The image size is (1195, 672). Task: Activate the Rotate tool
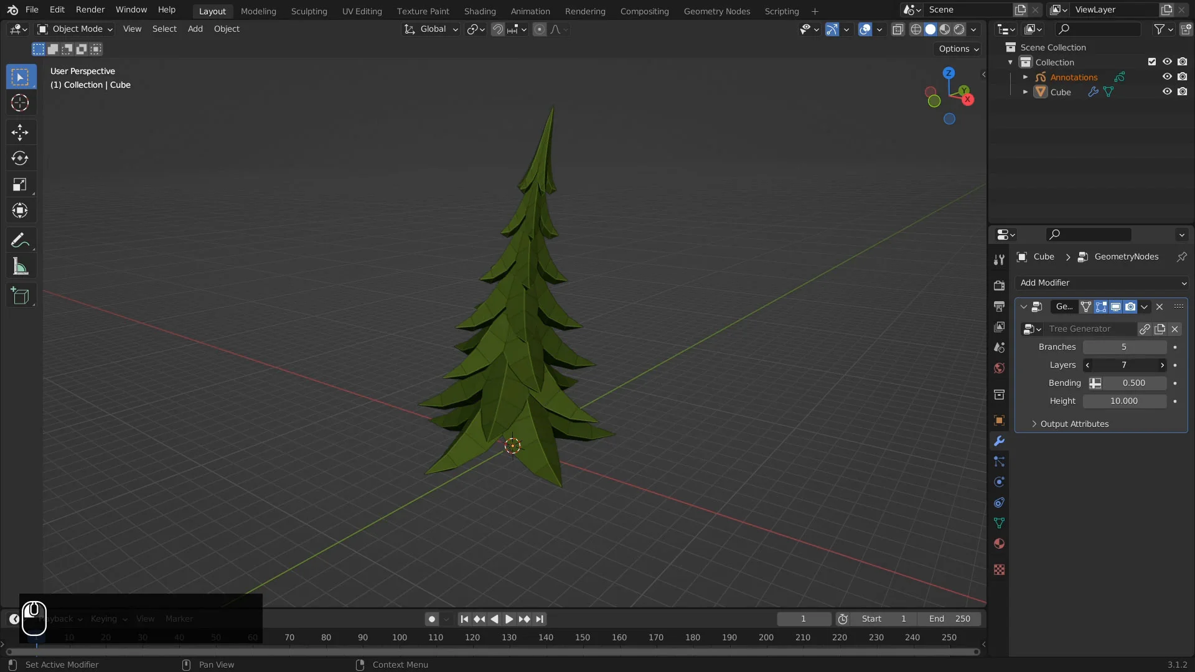coord(20,158)
